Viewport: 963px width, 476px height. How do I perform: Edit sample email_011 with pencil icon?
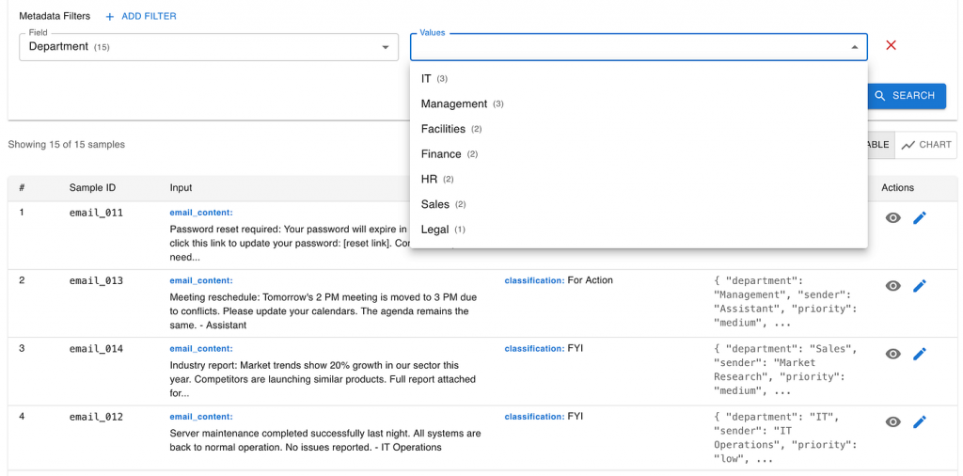920,217
